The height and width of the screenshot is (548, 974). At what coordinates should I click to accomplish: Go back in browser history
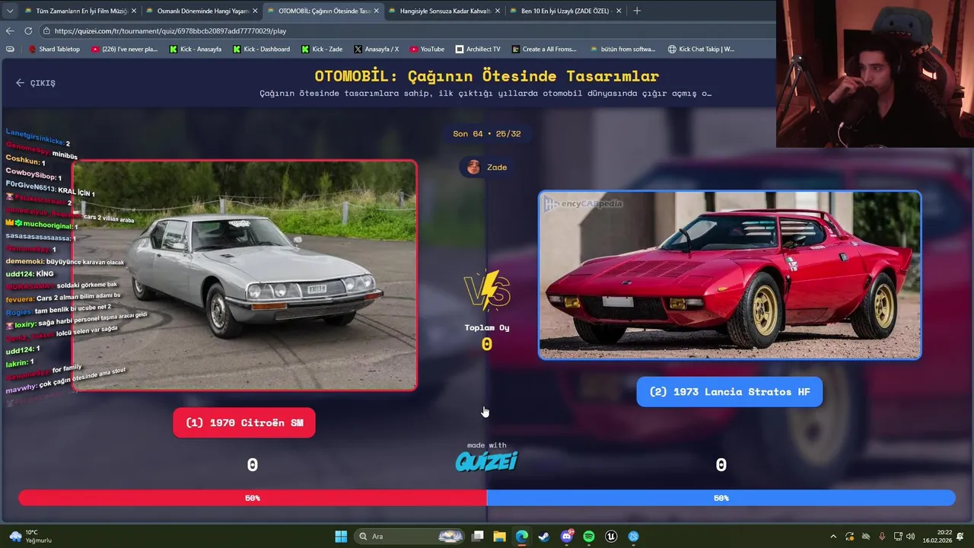point(10,30)
